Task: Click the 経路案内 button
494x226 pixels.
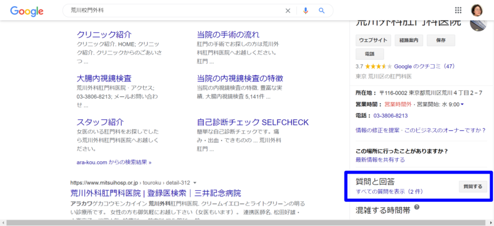Action: 409,40
